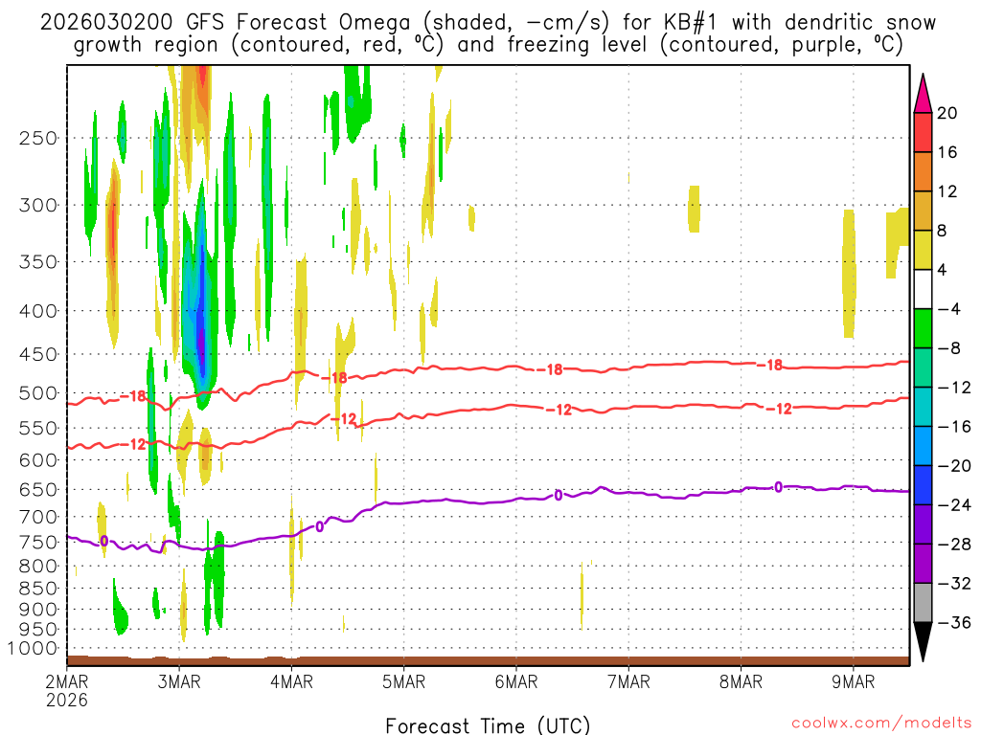981x735 pixels.
Task: Click the -18 contour label near 6MAR
Action: [x=551, y=370]
